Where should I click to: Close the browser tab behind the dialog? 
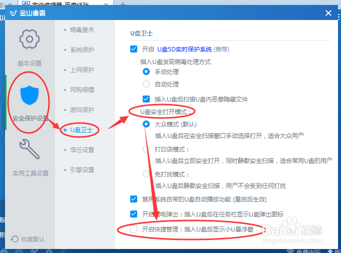click(106, 3)
